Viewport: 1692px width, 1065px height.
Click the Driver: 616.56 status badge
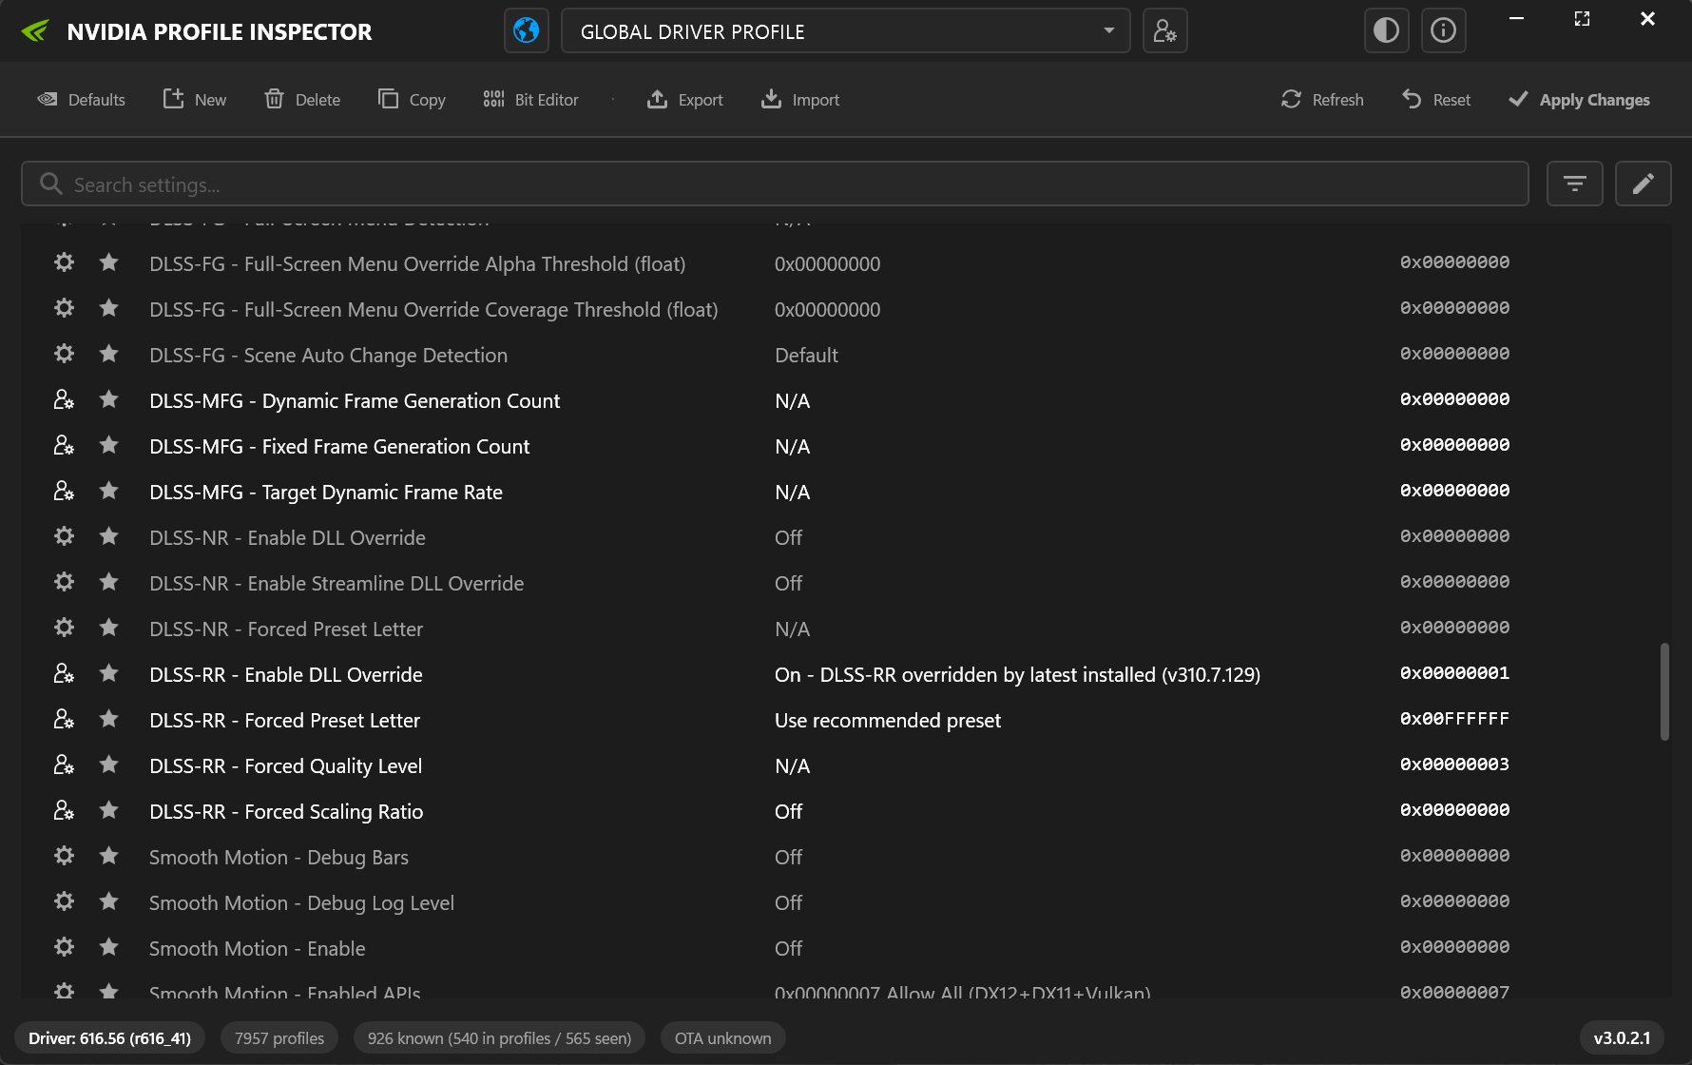coord(109,1038)
